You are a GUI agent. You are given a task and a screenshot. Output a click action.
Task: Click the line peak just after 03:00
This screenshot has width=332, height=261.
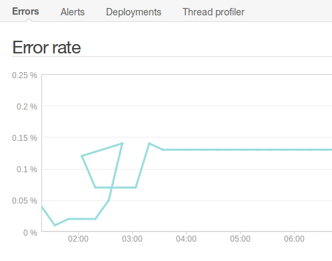149,144
